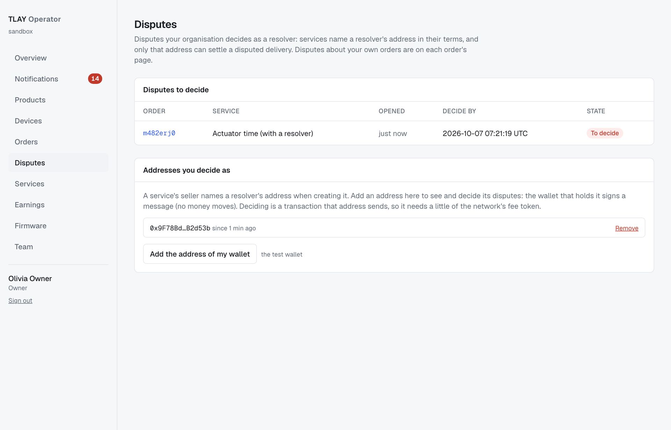This screenshot has height=430, width=671.
Task: Click the DECIDE BY column header
Action: (459, 111)
